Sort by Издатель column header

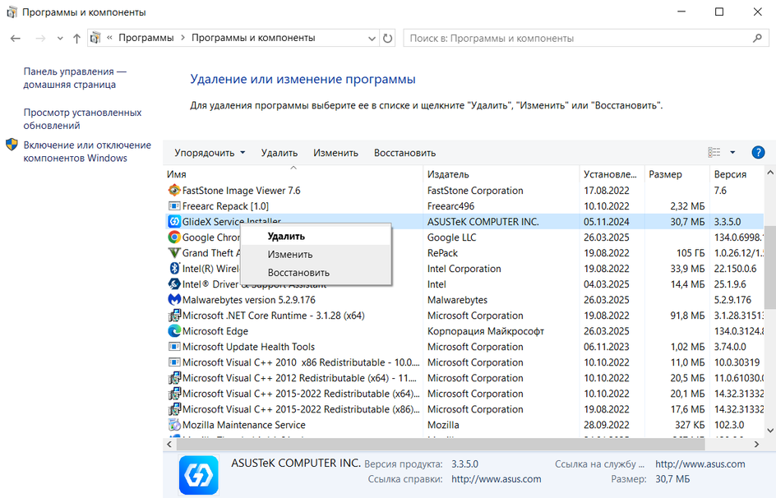(501, 174)
